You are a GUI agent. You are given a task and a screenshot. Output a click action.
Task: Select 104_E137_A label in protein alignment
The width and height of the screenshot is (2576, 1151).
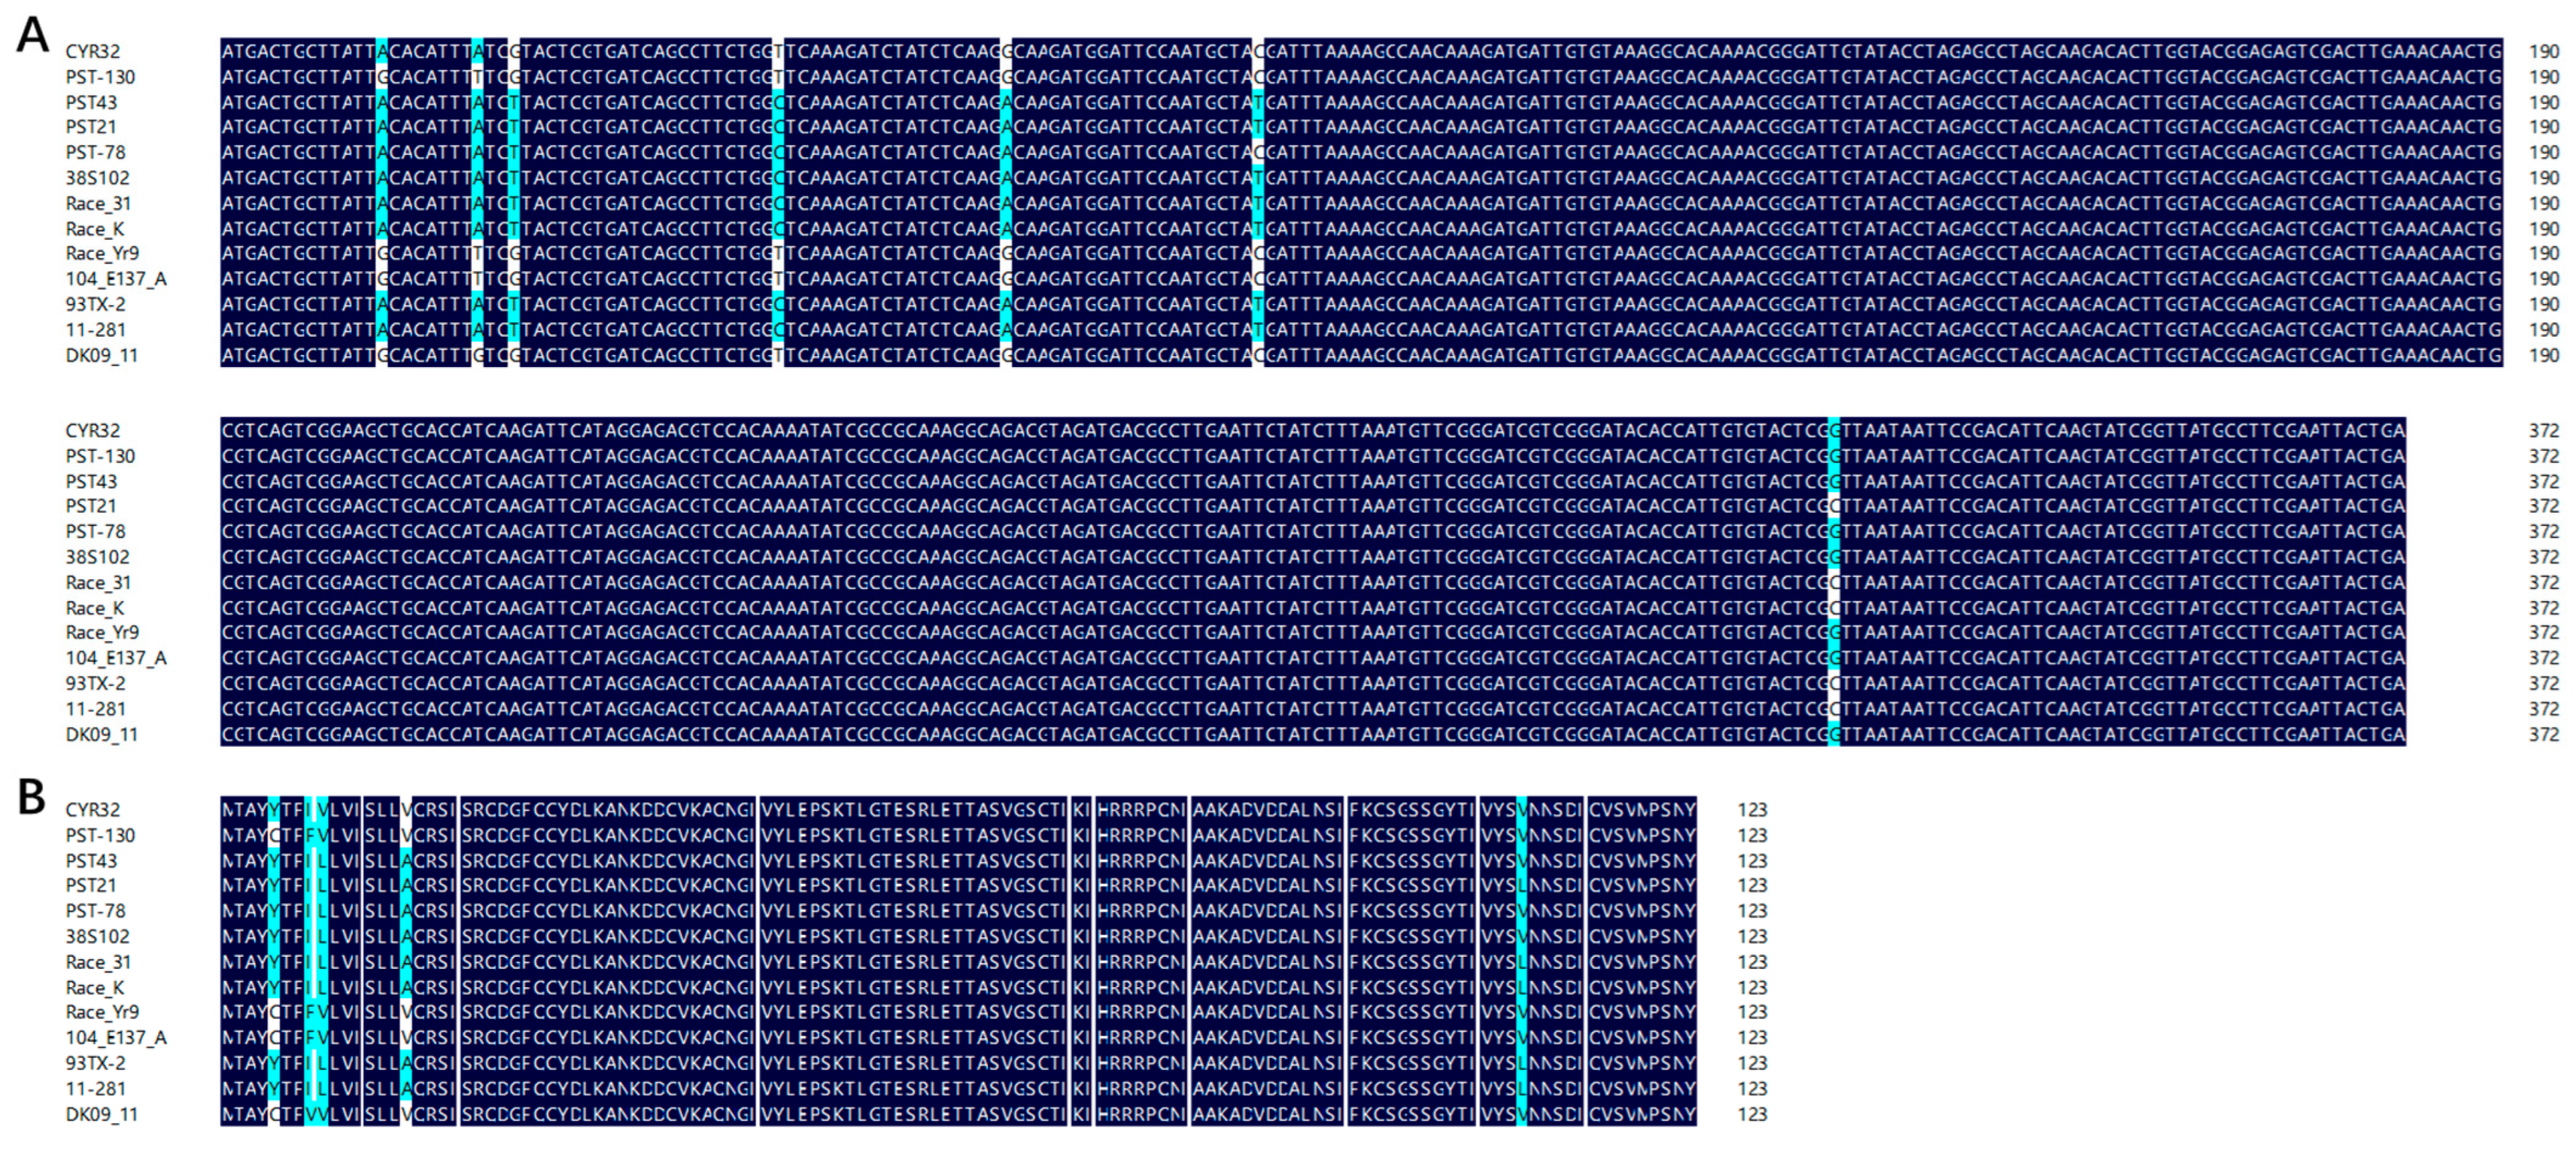[116, 1037]
